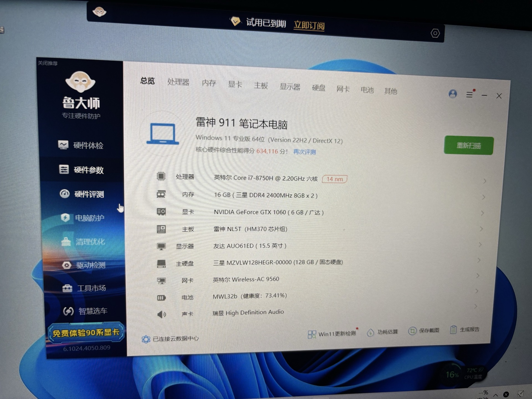
Task: Show hidden tray icons arrow in taskbar
Action: click(x=496, y=395)
